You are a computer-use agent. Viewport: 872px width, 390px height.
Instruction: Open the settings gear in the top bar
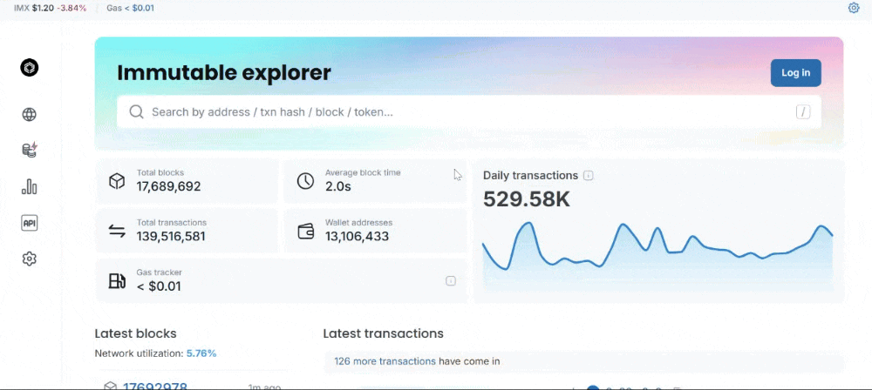pyautogui.click(x=854, y=8)
